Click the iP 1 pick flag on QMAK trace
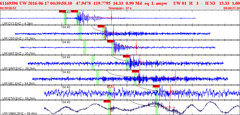Screen dimensions: 240x115 [x=107, y=101]
